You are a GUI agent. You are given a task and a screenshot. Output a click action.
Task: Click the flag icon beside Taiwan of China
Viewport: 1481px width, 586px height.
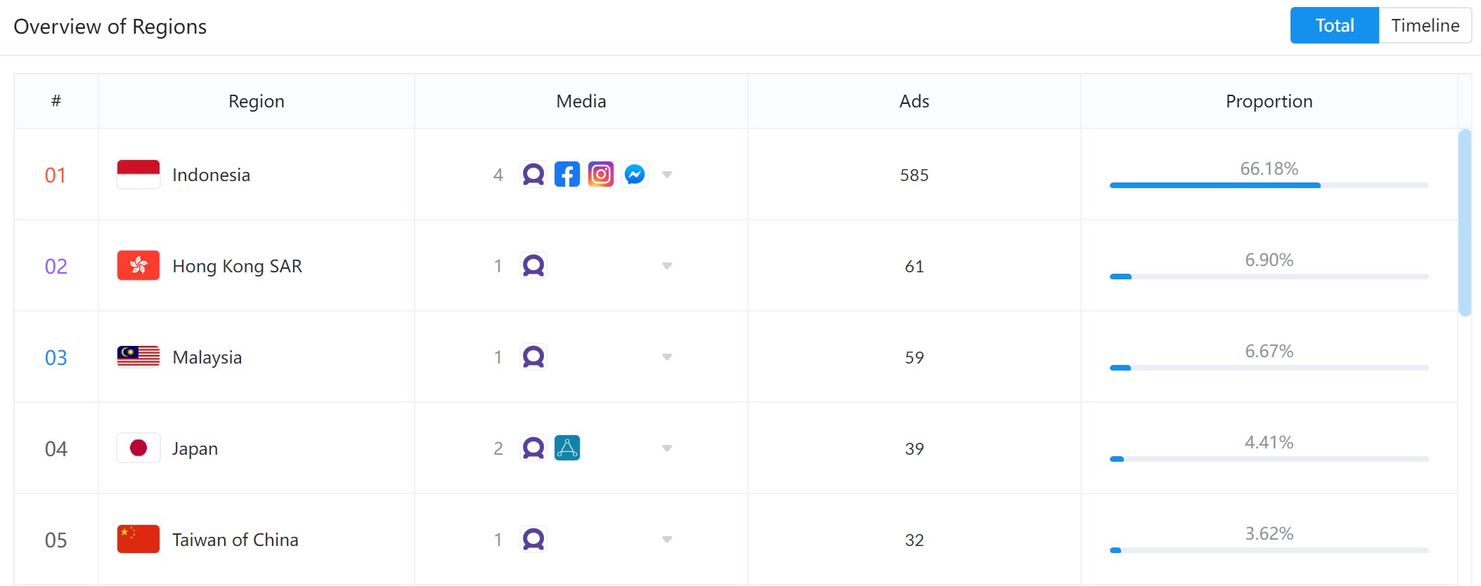pos(138,539)
